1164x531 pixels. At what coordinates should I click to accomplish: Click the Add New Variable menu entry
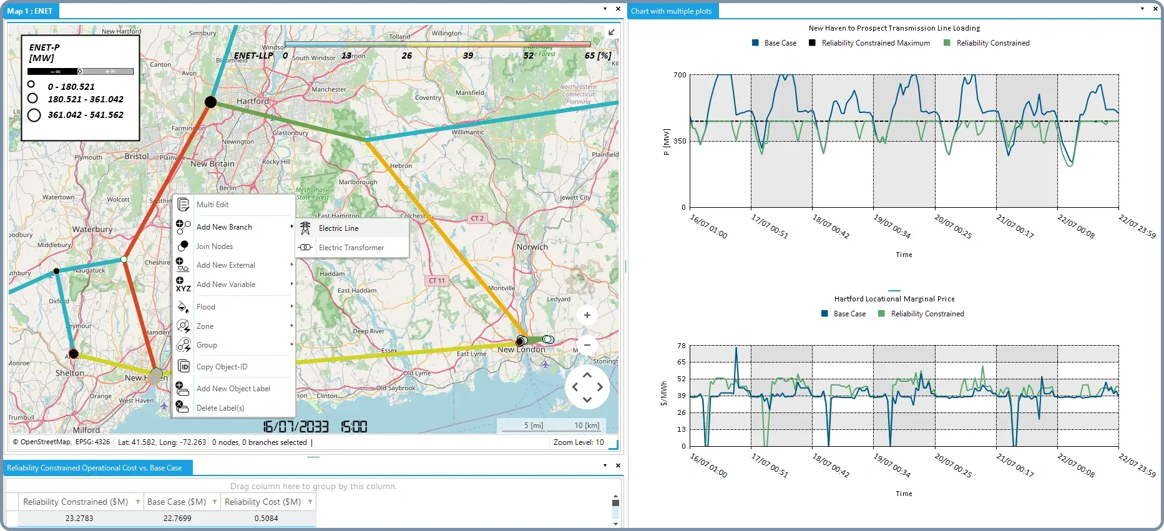[x=226, y=285]
